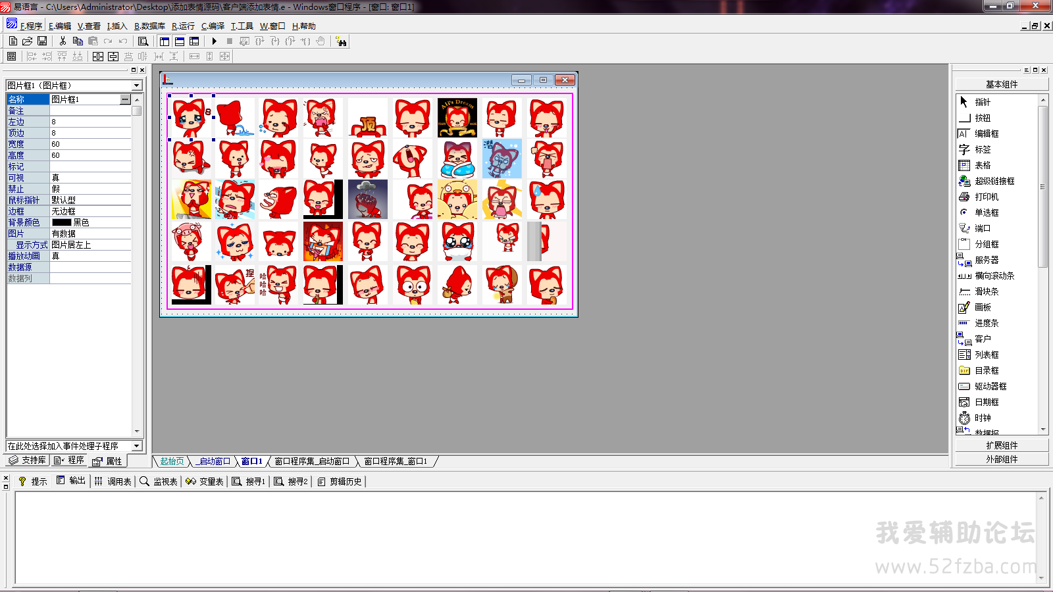This screenshot has width=1053, height=592.
Task: Click the Stop square toolbar icon
Action: click(229, 41)
